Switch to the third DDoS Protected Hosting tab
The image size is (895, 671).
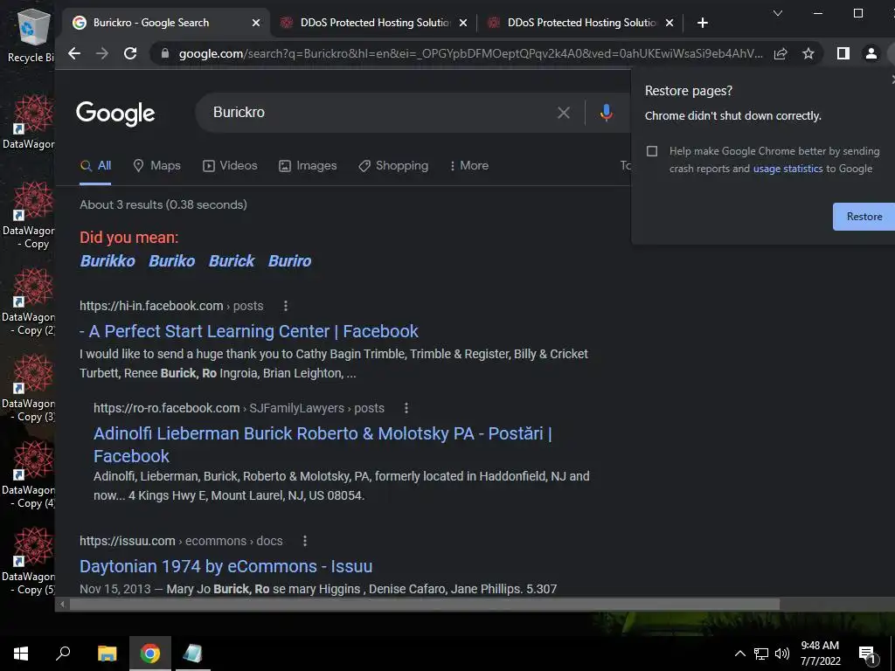coord(581,23)
